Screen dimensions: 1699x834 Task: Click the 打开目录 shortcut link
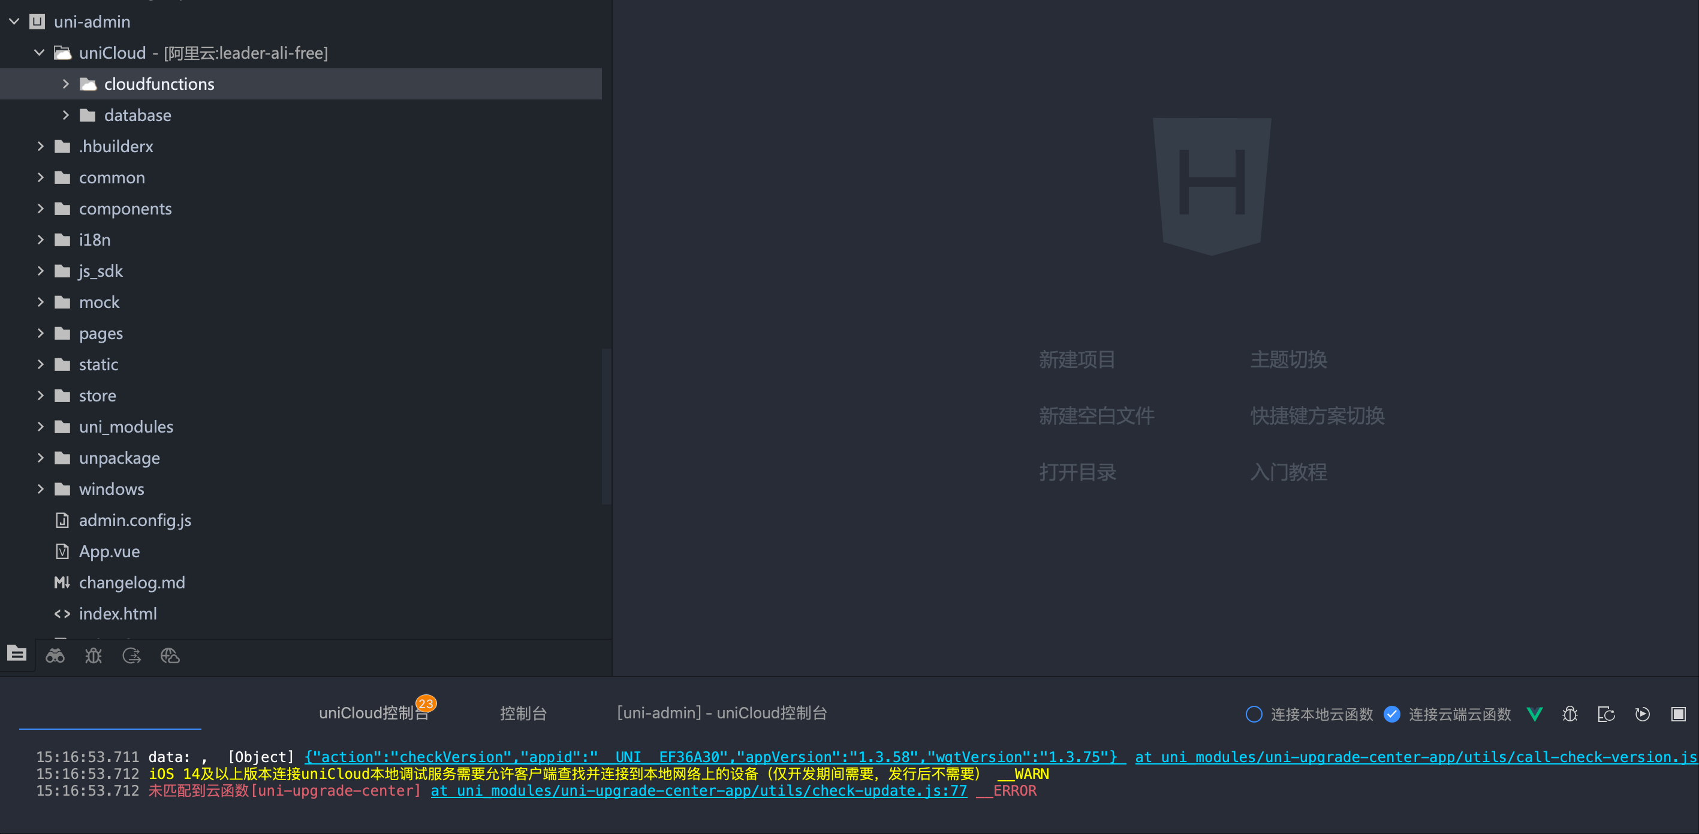pyautogui.click(x=1077, y=472)
